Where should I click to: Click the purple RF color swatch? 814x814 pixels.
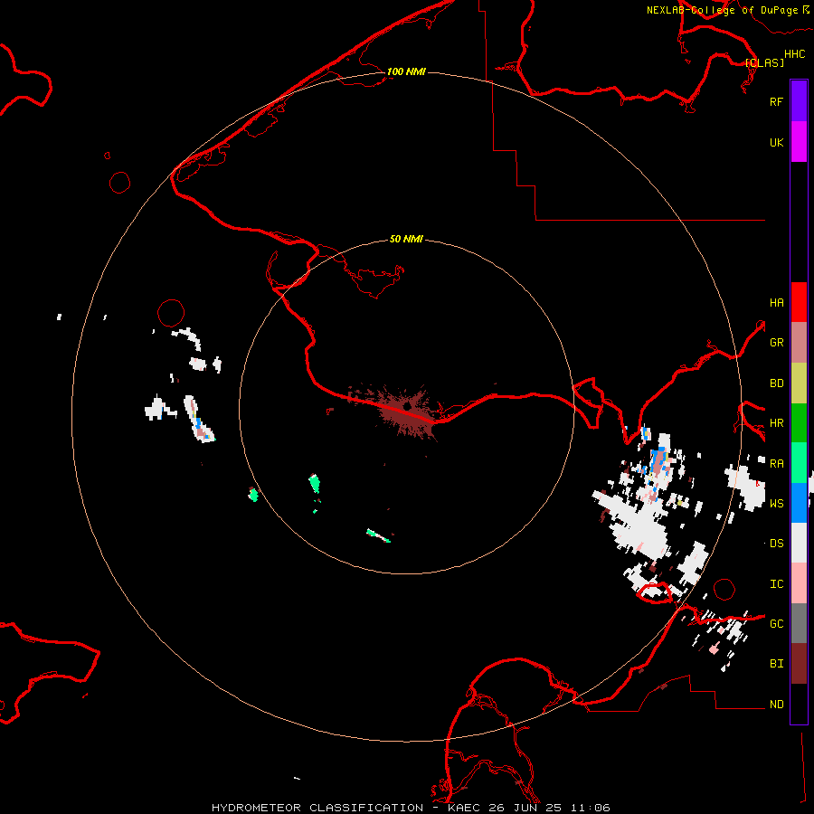[x=799, y=101]
